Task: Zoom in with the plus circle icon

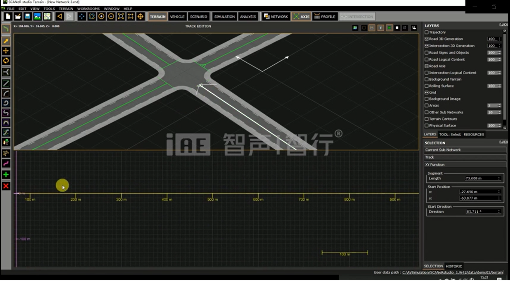Action: click(102, 16)
